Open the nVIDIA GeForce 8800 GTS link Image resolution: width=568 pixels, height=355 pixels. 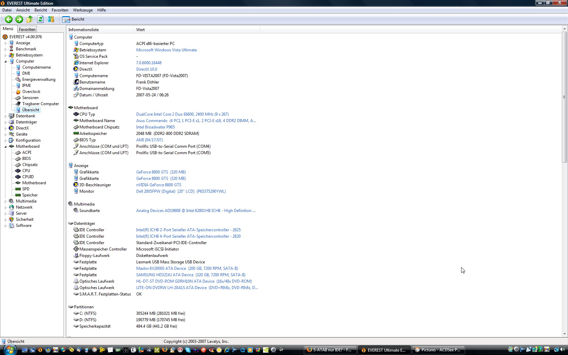click(159, 185)
